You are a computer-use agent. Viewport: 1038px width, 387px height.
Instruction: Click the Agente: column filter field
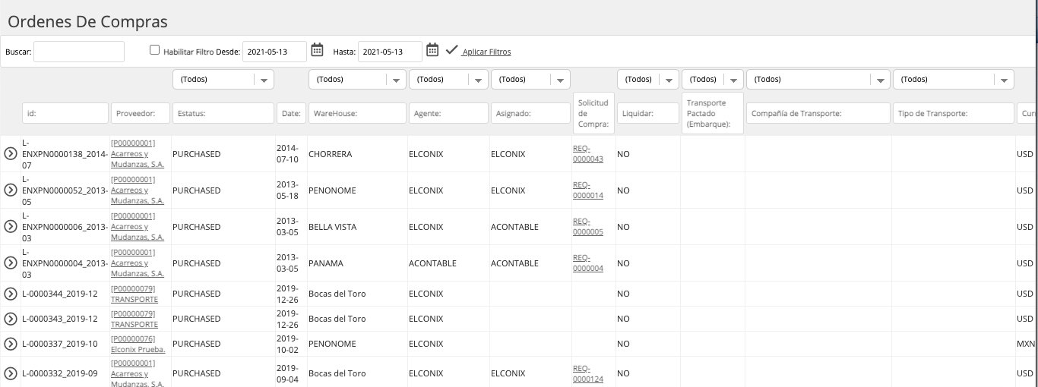click(448, 113)
